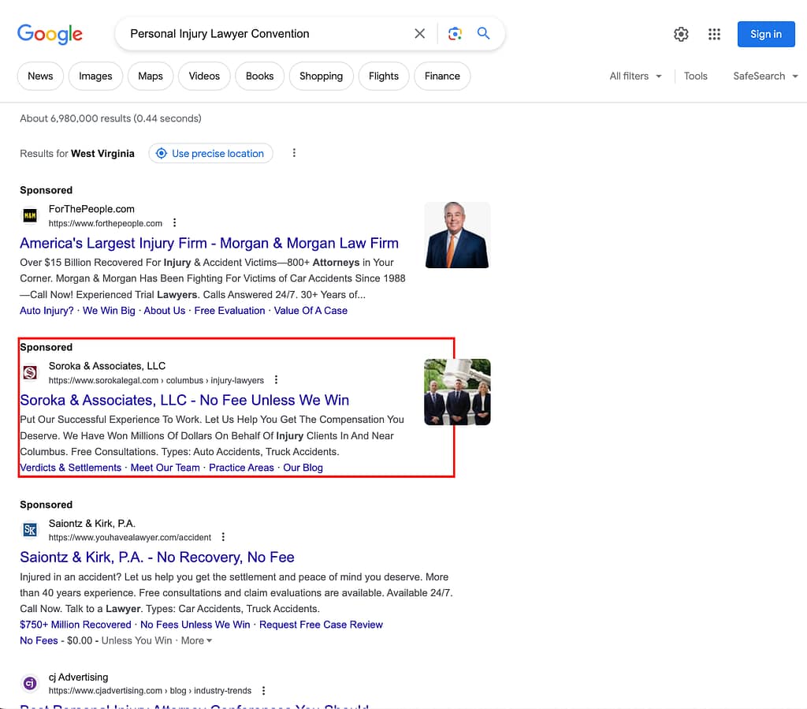This screenshot has width=807, height=709.
Task: Expand the All filters dropdown
Action: [635, 76]
